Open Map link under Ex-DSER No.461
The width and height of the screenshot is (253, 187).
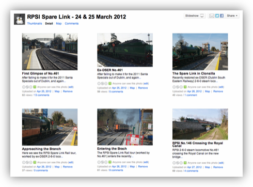[132, 88]
